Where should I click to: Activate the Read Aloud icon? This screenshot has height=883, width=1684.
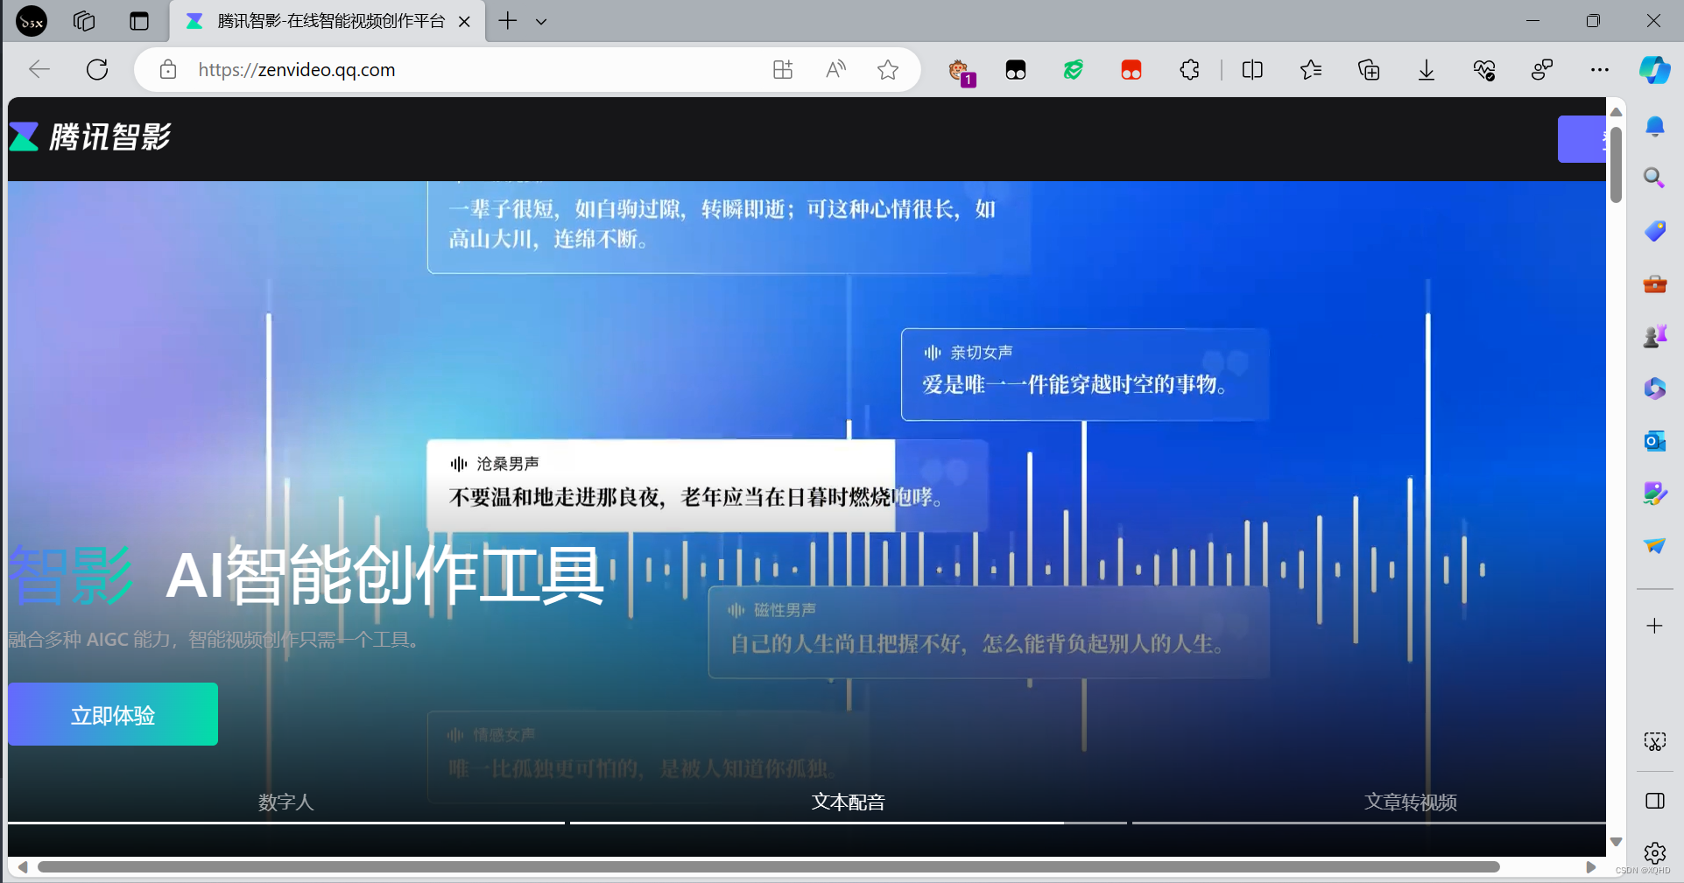coord(836,69)
